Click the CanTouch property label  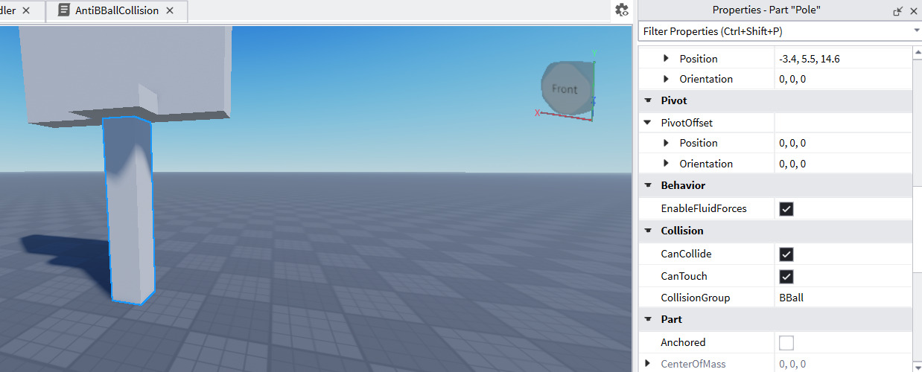pos(684,277)
